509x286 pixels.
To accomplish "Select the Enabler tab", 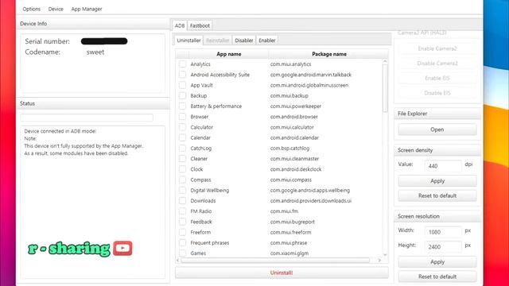I will coord(267,41).
